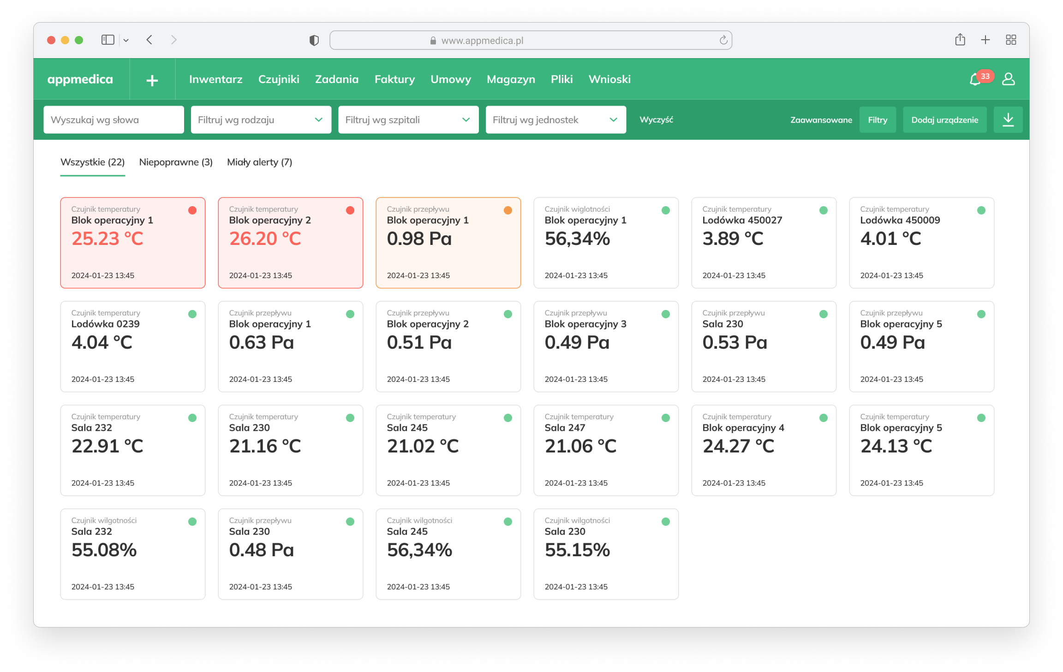Screen dimensions: 1063x672
Task: Expand the Filtruj wg szpitali dropdown
Action: click(408, 120)
